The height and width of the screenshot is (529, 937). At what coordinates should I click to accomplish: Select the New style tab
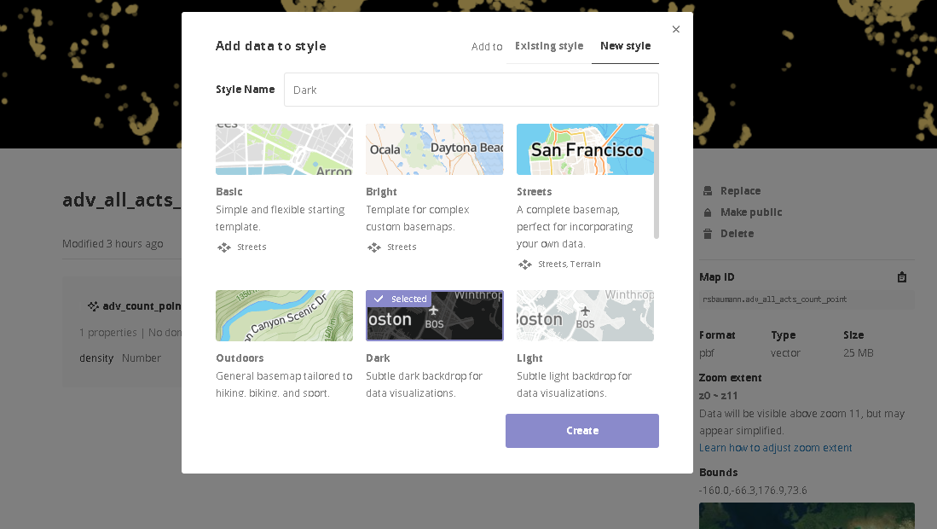(x=625, y=46)
